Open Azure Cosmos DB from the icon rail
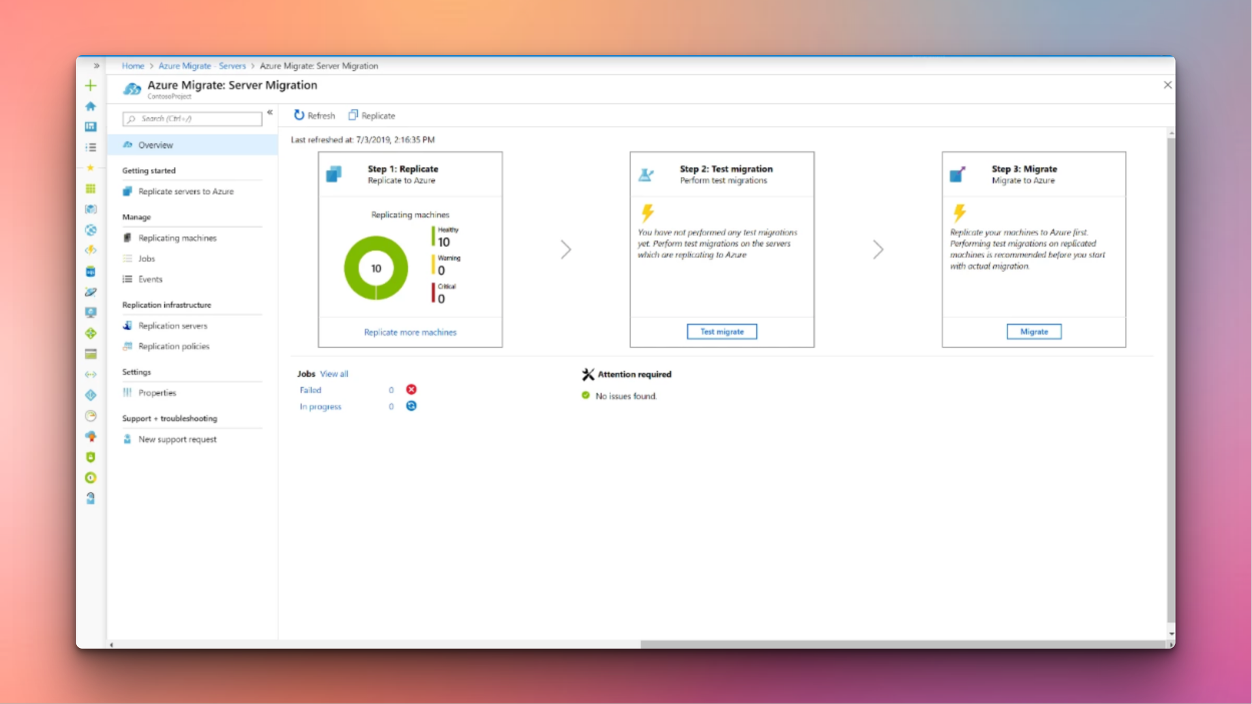Viewport: 1252px width, 704px height. coord(91,292)
